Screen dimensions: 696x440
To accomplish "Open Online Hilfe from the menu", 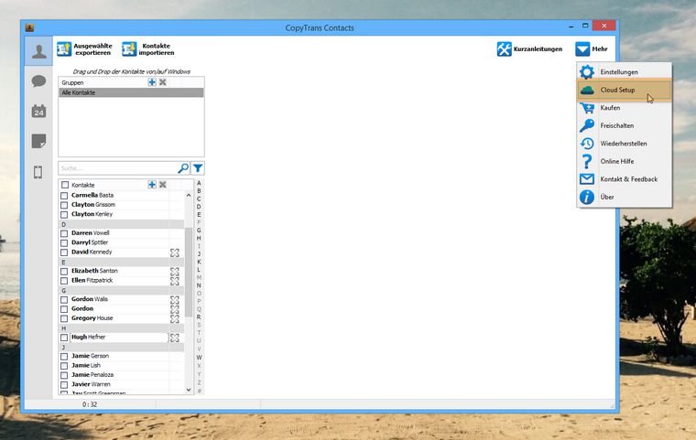I will [624, 161].
